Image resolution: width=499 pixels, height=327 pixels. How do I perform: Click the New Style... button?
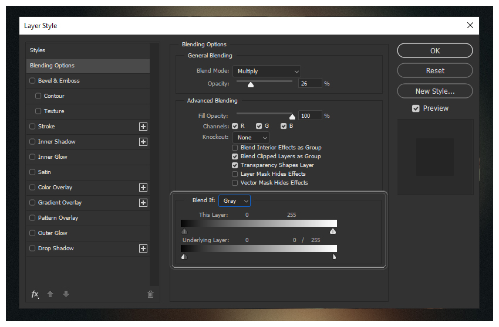pos(434,91)
